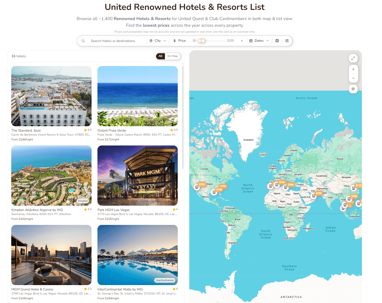Select the hotel building icon beside the $128 marker

coord(313,196)
